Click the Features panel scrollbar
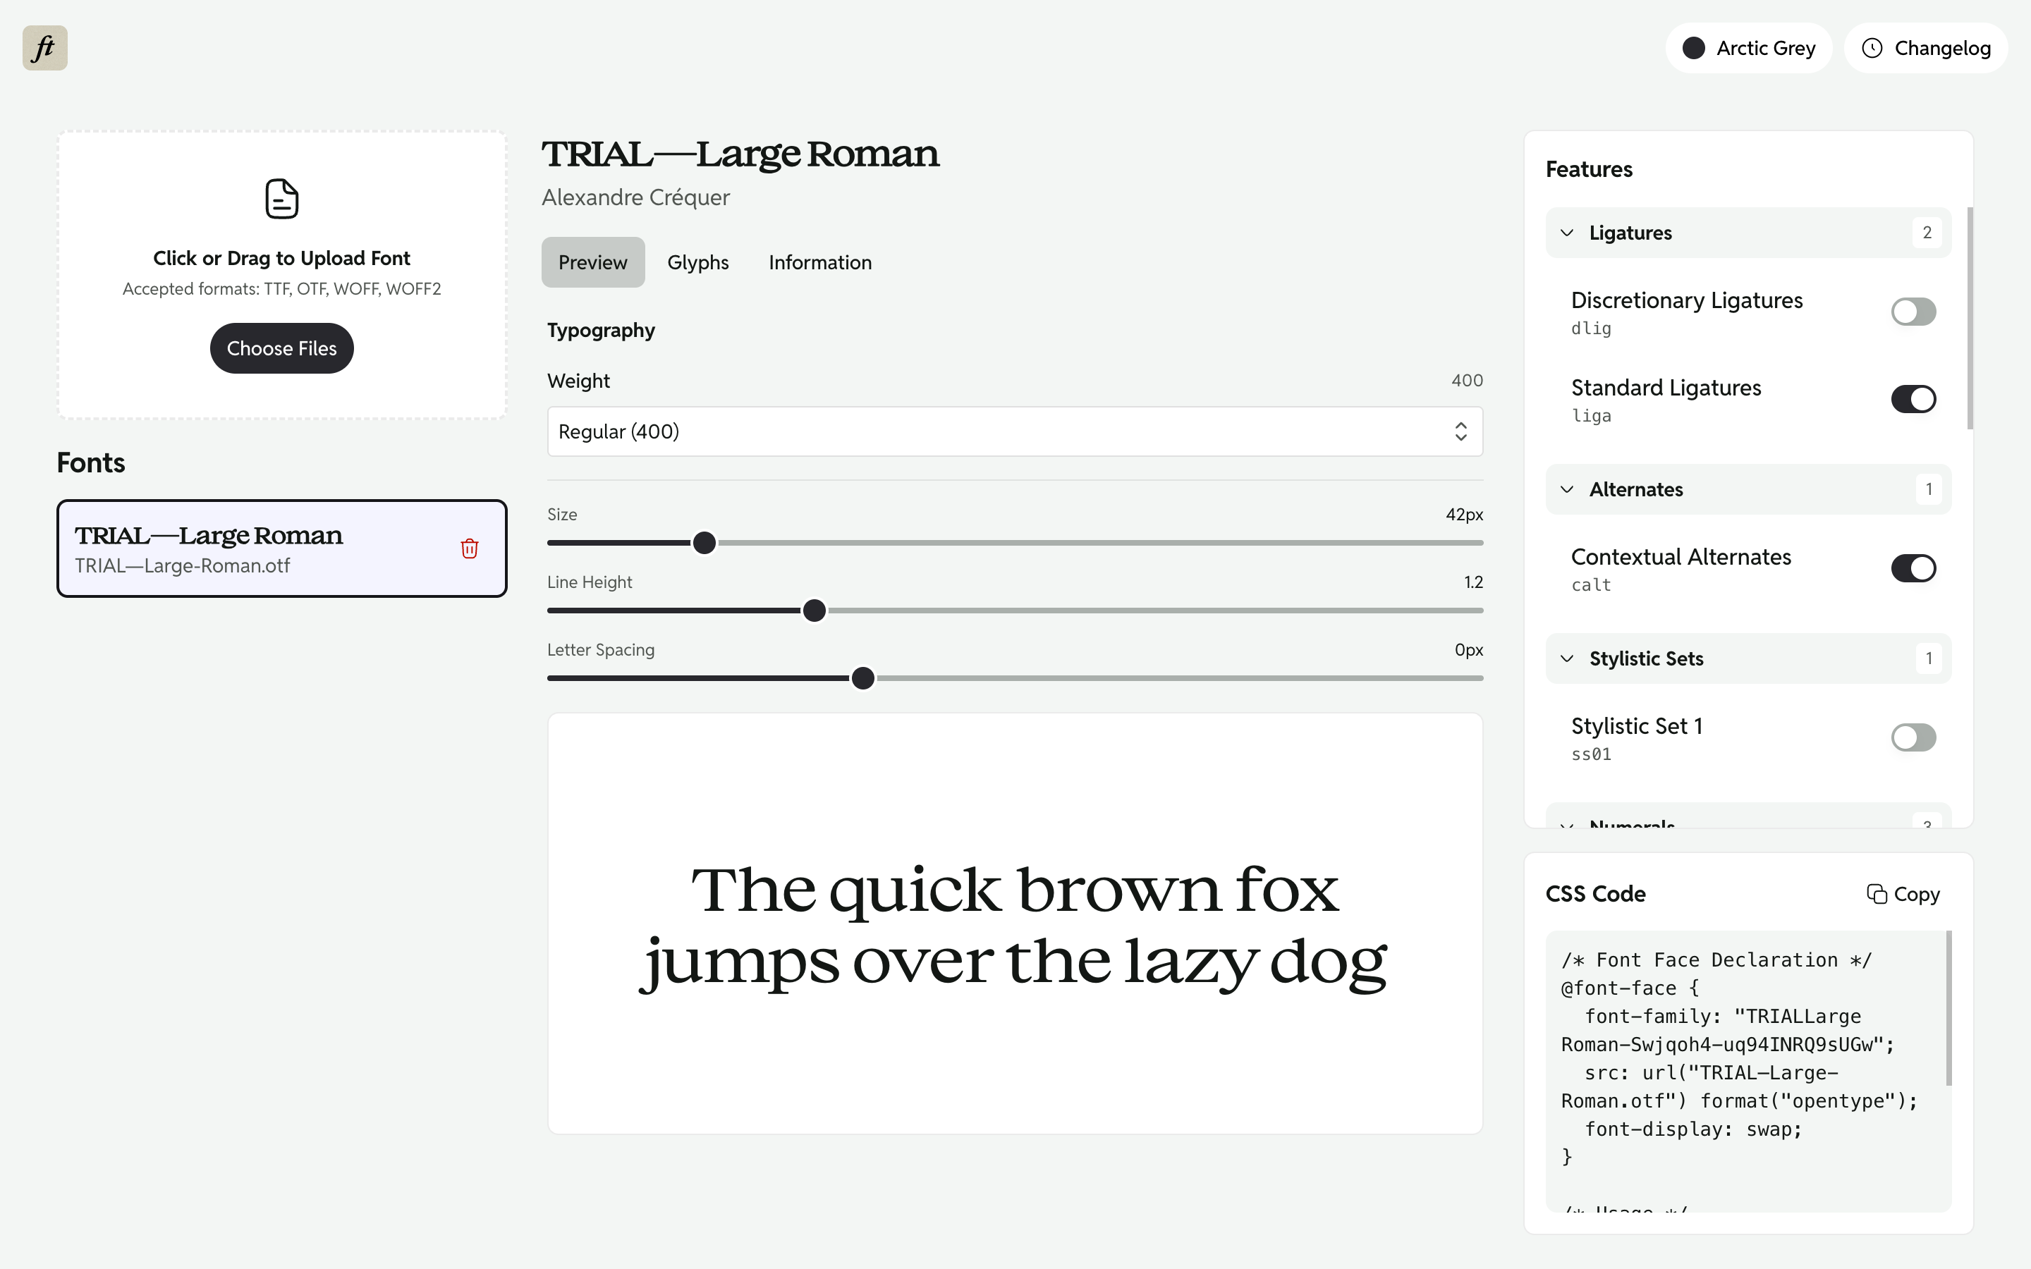2031x1269 pixels. tap(1968, 319)
